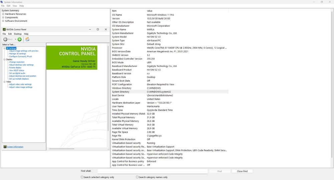Image resolution: width=334 pixels, height=180 pixels.
Task: Open the System Information link in NVIDIA panel
Action: [15, 147]
